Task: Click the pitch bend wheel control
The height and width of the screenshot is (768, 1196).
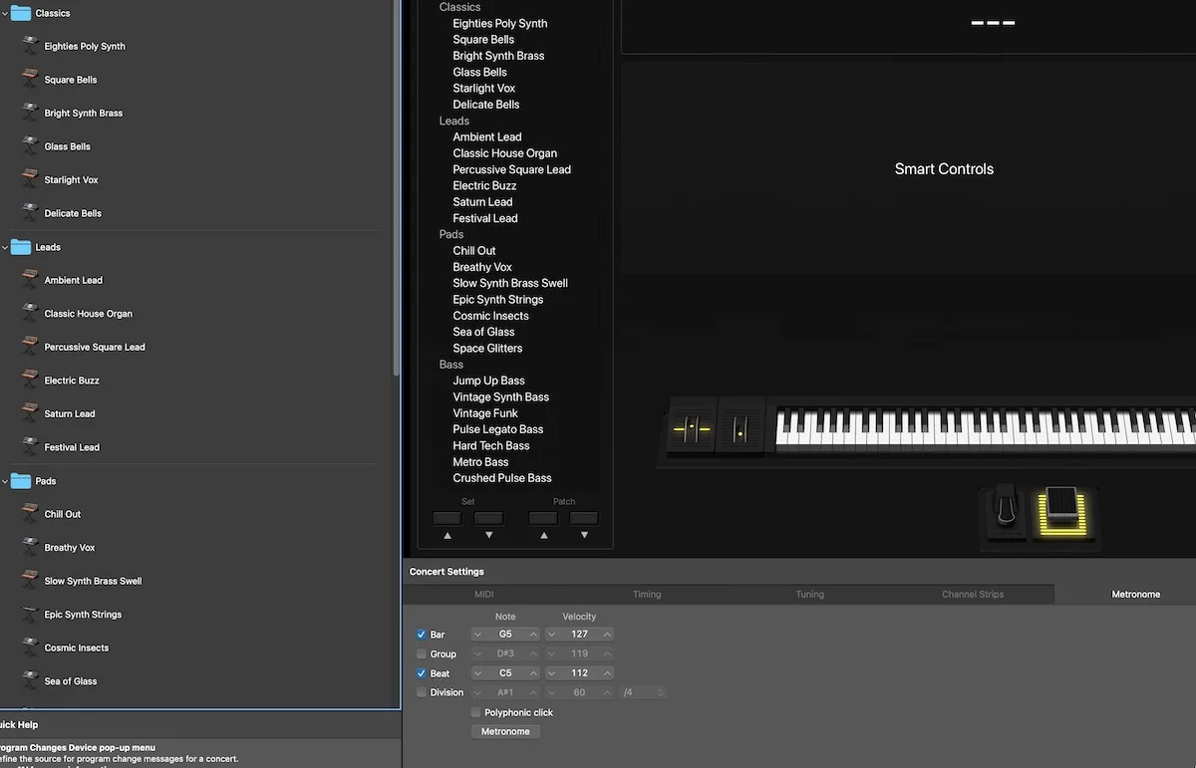Action: [692, 429]
